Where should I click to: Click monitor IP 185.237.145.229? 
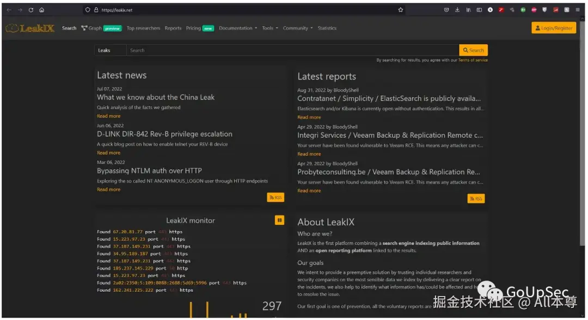pos(133,268)
